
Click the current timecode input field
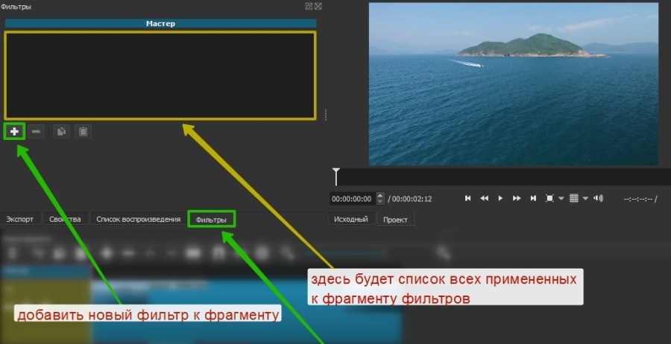point(352,199)
